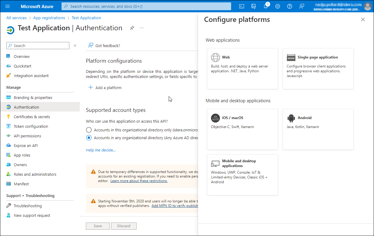This screenshot has width=374, height=236.
Task: Open Learn more about these restrictions link
Action: tap(139, 181)
